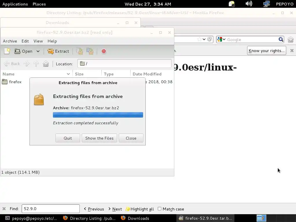This screenshot has height=222, width=296.
Task: Open the search engine selector dropdown
Action: coord(221,39)
